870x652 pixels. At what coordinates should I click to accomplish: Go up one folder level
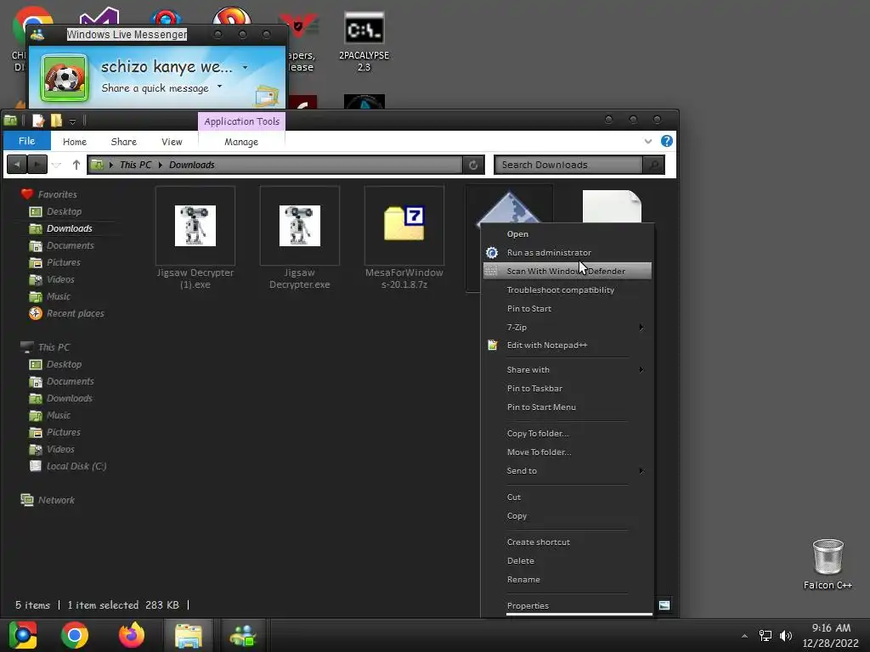tap(76, 165)
